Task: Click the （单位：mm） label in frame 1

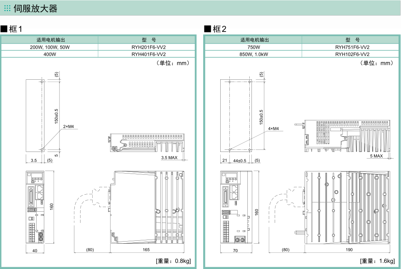Action: [x=172, y=63]
